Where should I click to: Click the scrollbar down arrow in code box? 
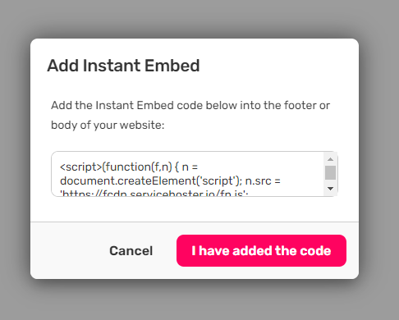click(330, 189)
